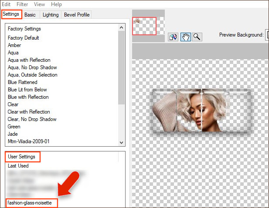Viewport: 269px width, 208px height.
Task: Select the Factory Default preset
Action: pyautogui.click(x=23, y=38)
